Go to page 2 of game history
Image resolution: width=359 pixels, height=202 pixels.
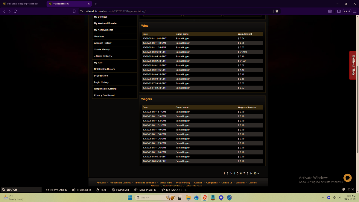(x=227, y=173)
